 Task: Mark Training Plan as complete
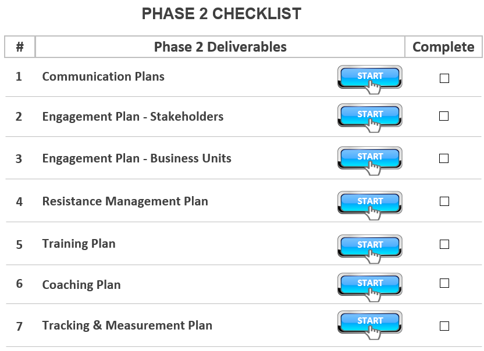[x=444, y=244]
